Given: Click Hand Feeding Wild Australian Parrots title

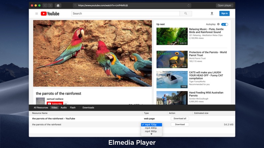Looking at the screenshot, I should point(206,94).
